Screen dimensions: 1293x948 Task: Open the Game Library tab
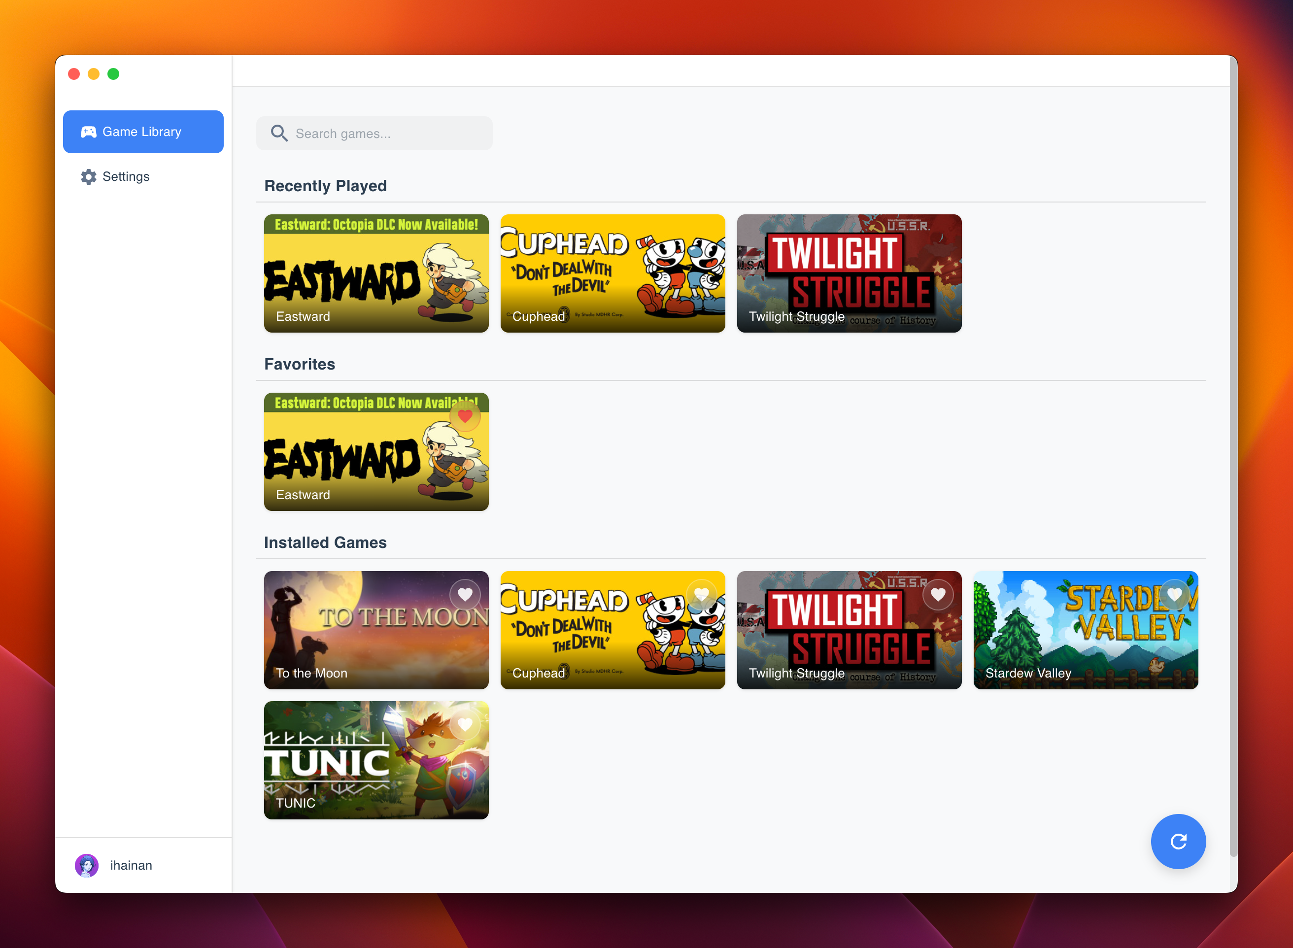tap(143, 132)
